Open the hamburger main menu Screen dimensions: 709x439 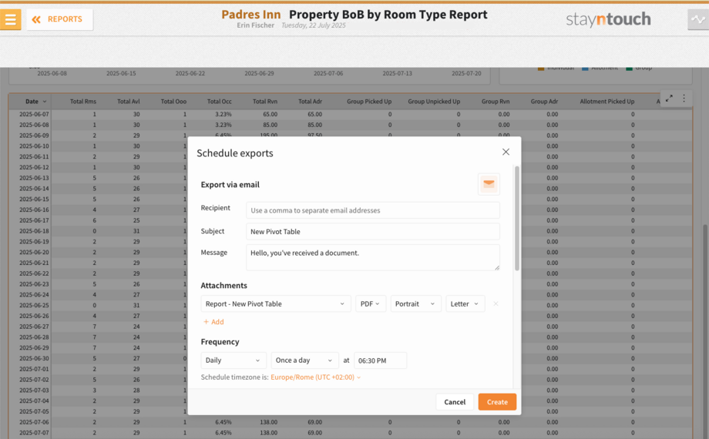(x=10, y=19)
